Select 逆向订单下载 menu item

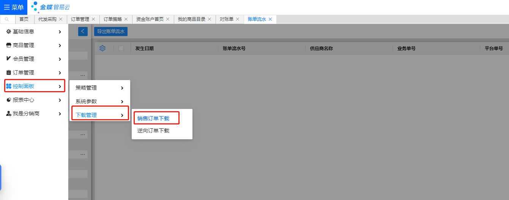[x=153, y=131]
